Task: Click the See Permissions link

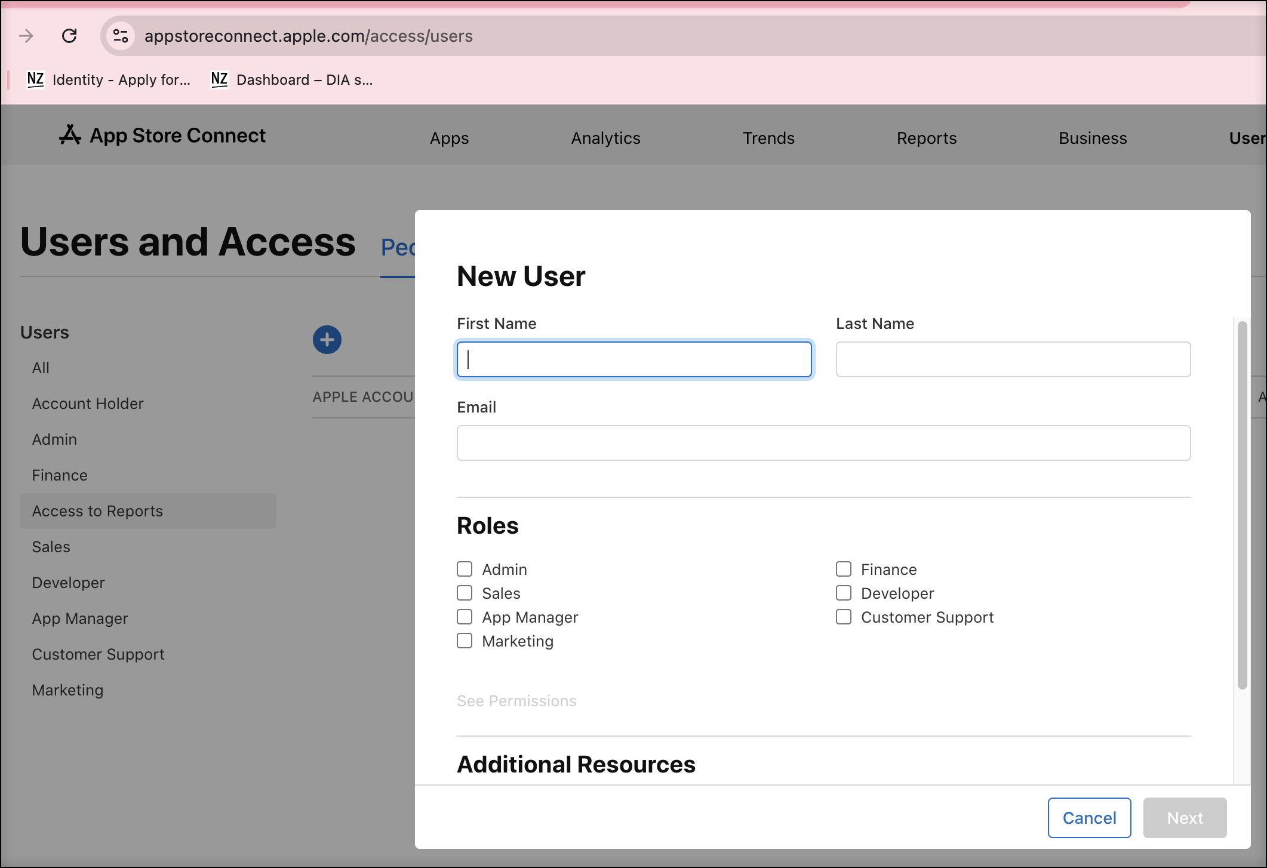Action: pos(516,700)
